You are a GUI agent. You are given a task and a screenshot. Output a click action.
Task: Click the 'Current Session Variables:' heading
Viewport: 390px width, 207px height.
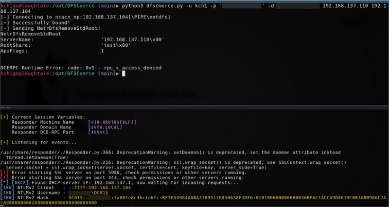pos(48,117)
